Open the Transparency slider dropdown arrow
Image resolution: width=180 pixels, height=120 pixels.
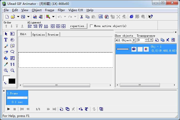[x=151, y=40]
